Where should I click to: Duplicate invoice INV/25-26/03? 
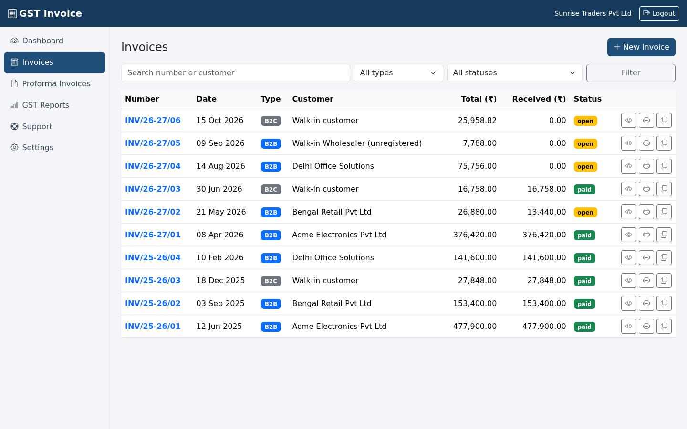tap(664, 281)
